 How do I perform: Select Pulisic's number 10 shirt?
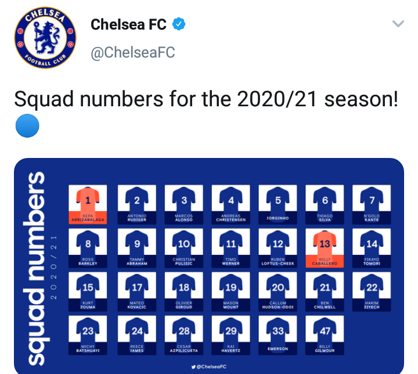tap(183, 244)
